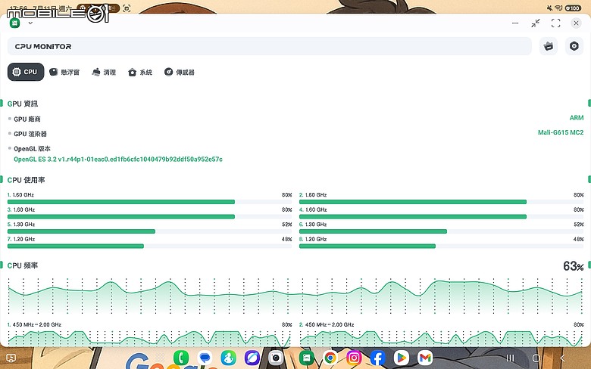Viewport: 591px width, 369px height.
Task: Open settings via the hexagon gear icon
Action: tap(574, 46)
